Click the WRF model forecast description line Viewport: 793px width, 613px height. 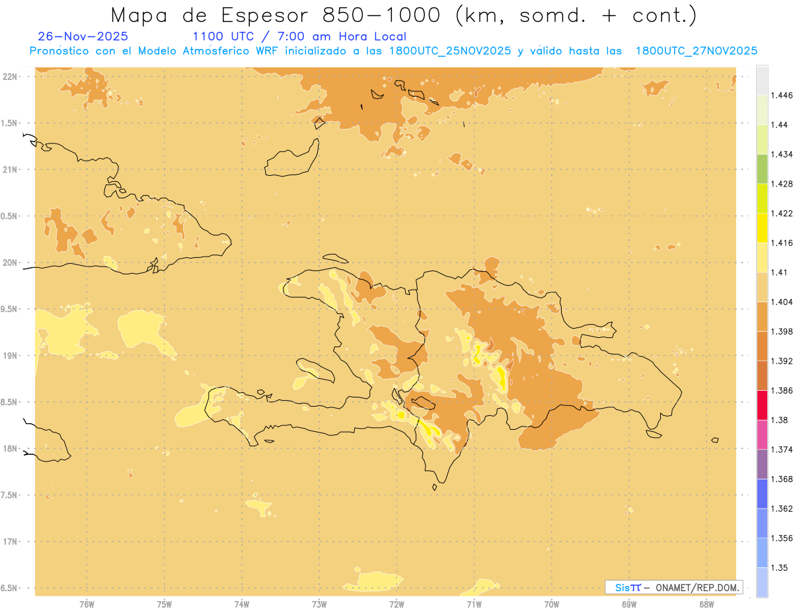(x=393, y=51)
